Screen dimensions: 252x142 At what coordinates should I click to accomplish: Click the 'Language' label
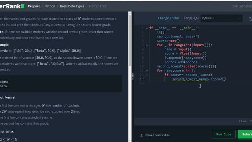[x=191, y=18]
